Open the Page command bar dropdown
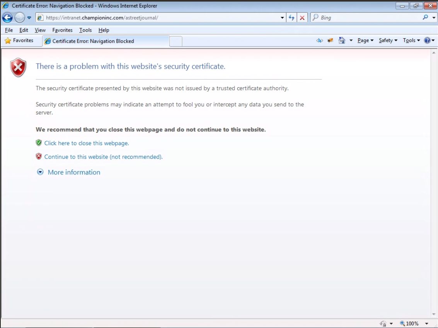This screenshot has height=328, width=438. [x=365, y=41]
